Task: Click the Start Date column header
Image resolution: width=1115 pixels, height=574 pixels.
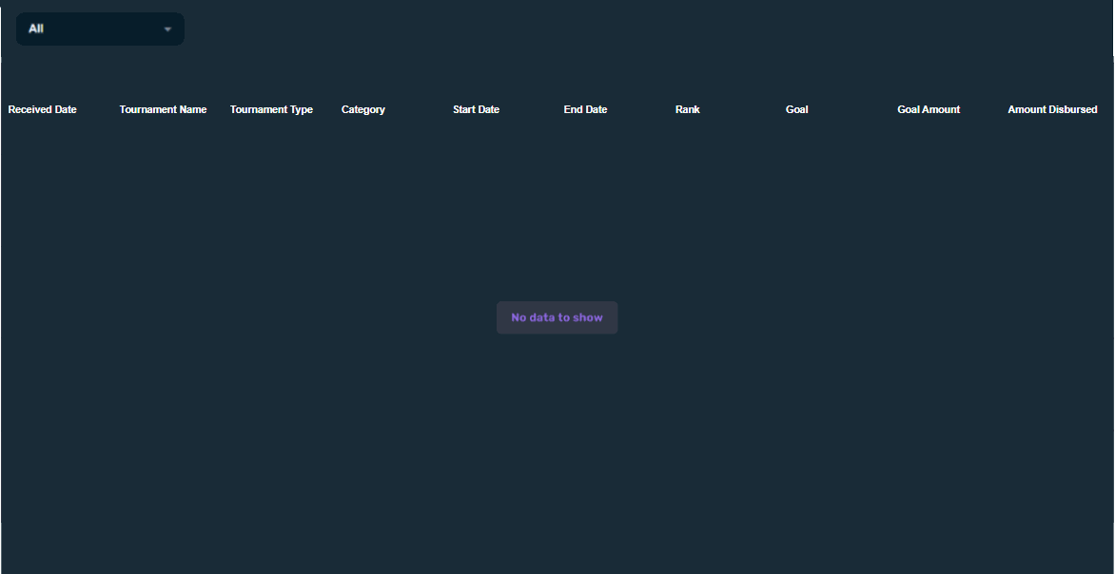Action: pos(477,109)
